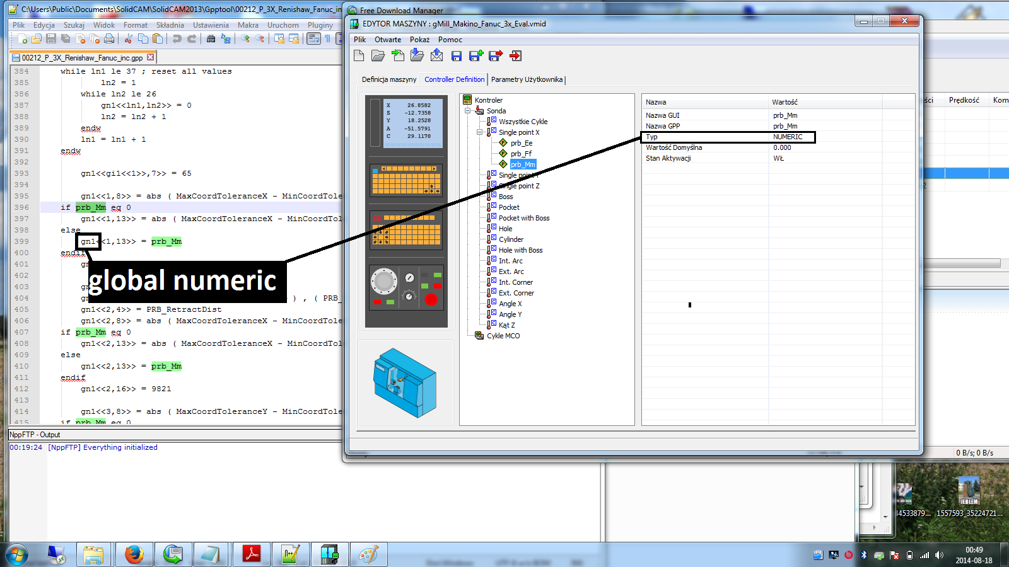Open Windows Start menu

tap(17, 554)
